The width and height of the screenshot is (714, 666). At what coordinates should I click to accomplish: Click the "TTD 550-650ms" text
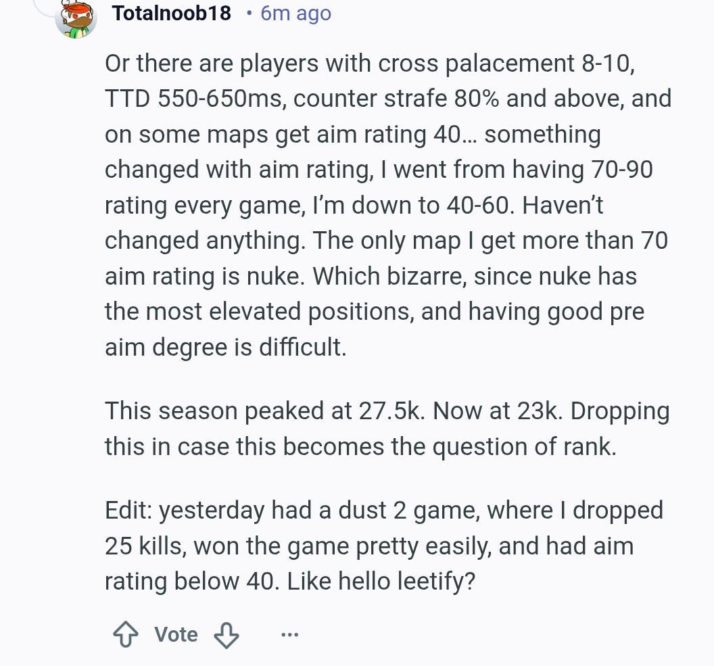click(193, 99)
